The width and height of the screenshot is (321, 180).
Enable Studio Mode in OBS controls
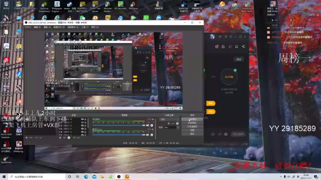click(x=192, y=126)
